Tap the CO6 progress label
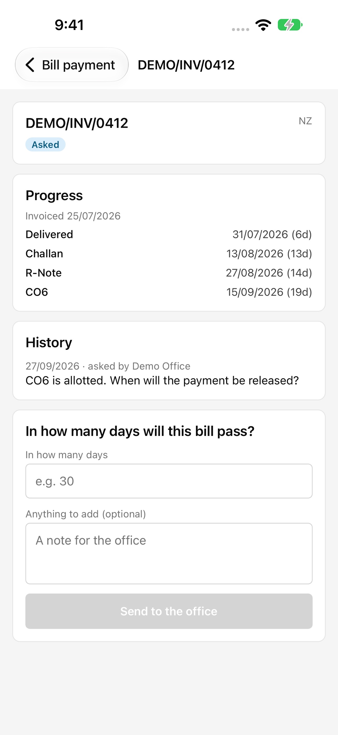The width and height of the screenshot is (338, 735). (37, 292)
